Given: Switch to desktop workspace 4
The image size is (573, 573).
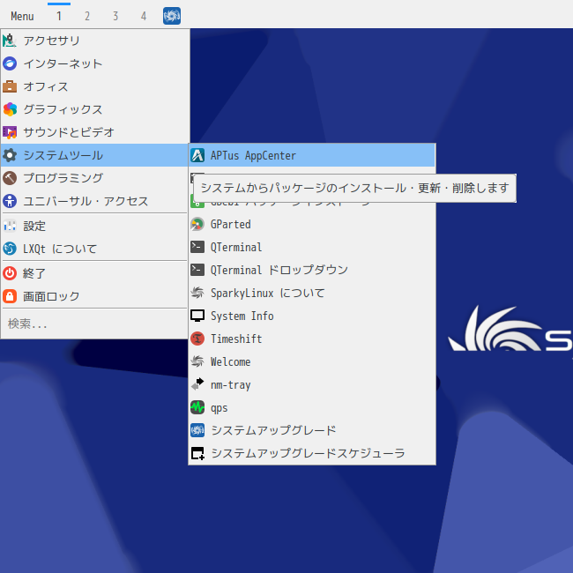Looking at the screenshot, I should [x=143, y=16].
